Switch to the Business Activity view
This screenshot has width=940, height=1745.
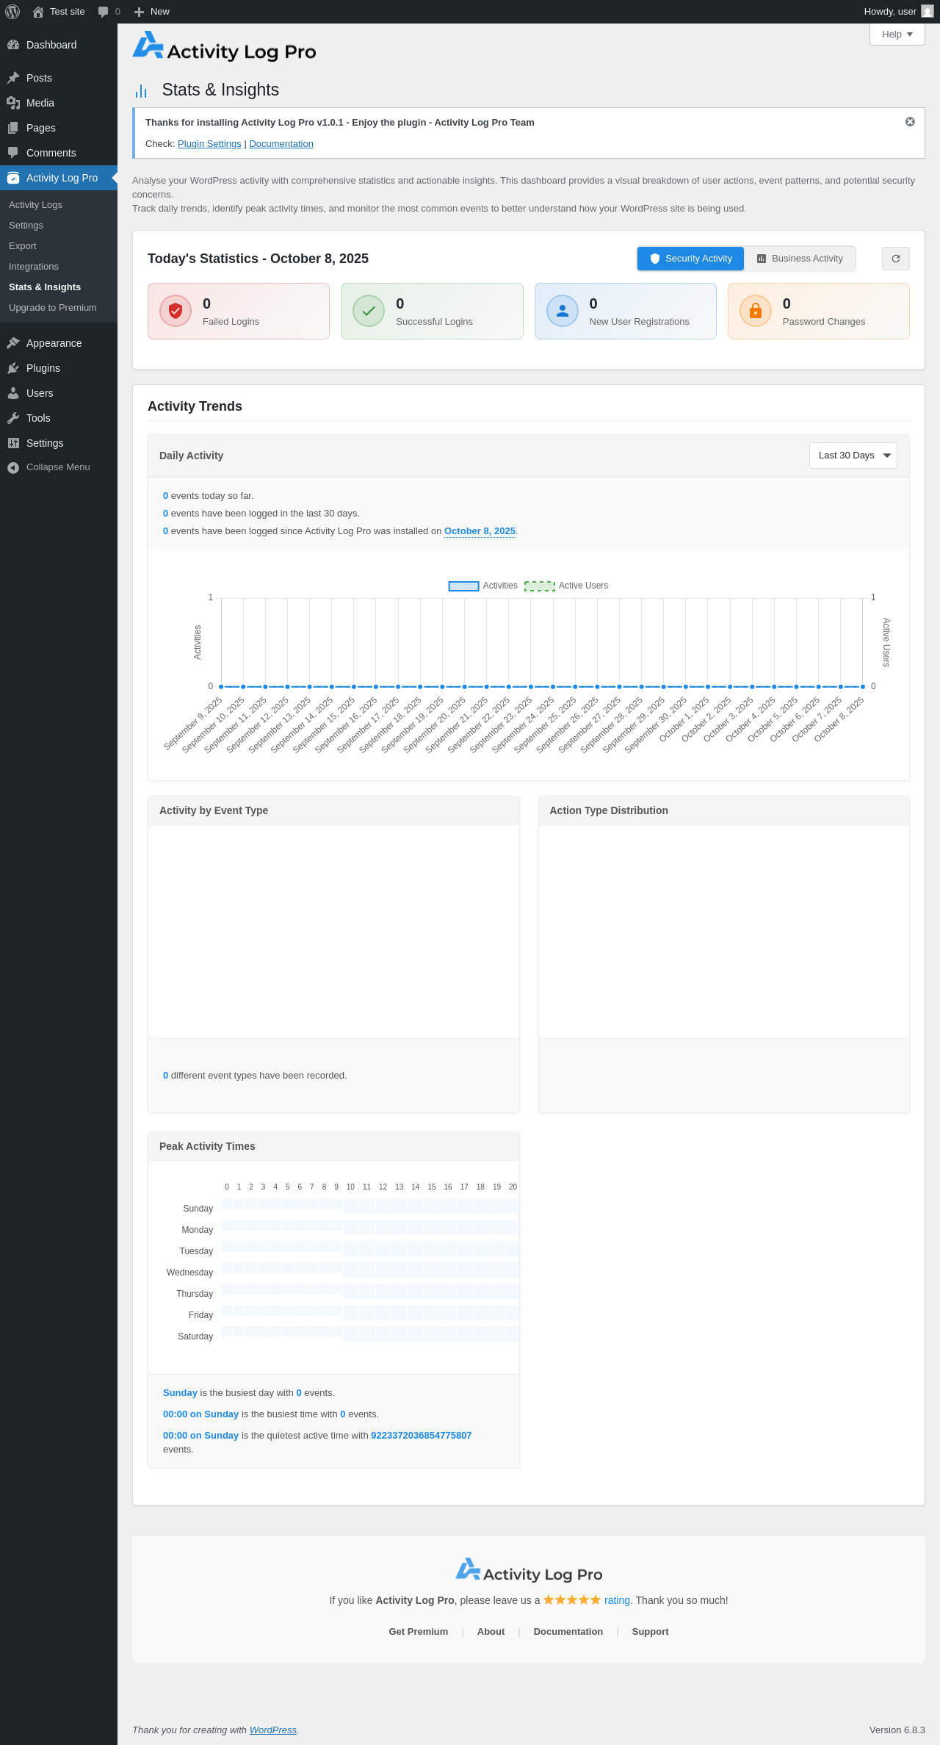800,259
